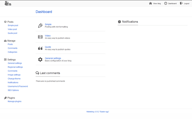Open Regional settings
Screen dimensions: 192x128
[15, 67]
